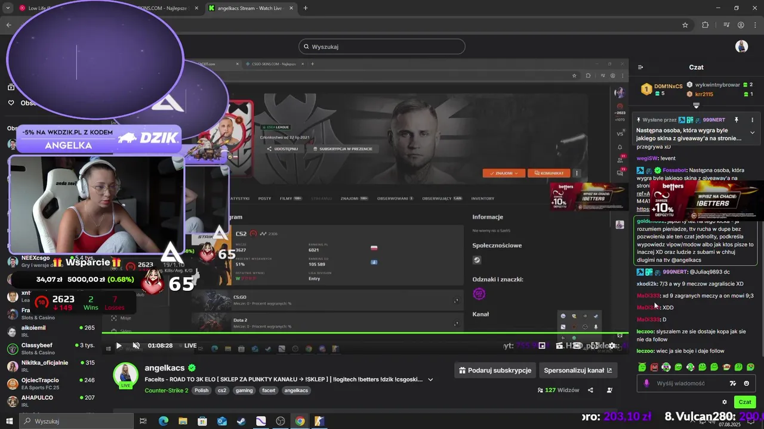
Task: Open wykwintnybrowar leaderboard entry
Action: tap(720, 85)
